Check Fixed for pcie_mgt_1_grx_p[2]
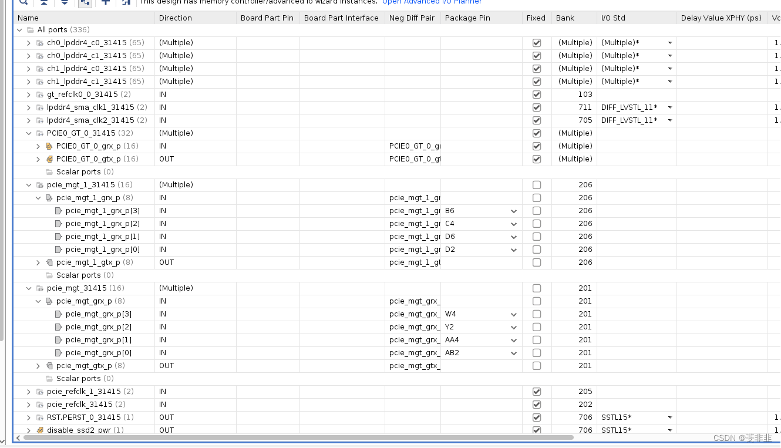This screenshot has width=781, height=448. click(537, 224)
